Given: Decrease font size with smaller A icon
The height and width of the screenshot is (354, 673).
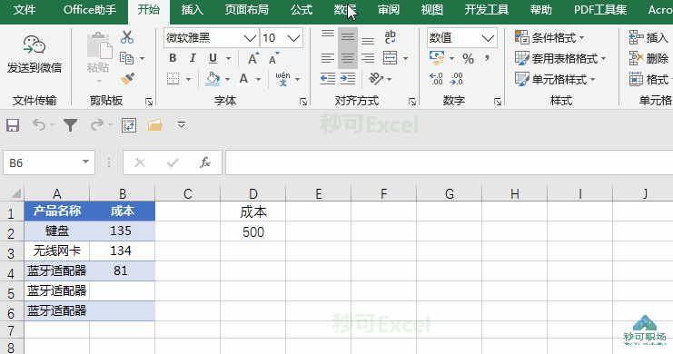Looking at the screenshot, I should [x=274, y=58].
